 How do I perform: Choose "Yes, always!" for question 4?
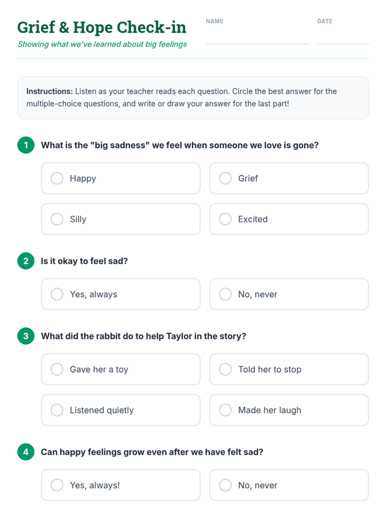click(x=57, y=485)
